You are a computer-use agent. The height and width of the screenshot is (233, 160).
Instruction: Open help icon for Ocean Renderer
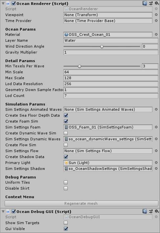tap(145, 3)
